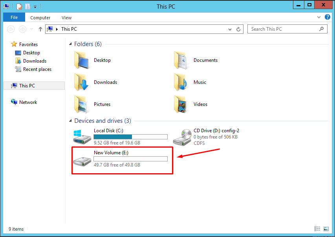
Task: Click the Network icon in navigation pane
Action: tap(14, 102)
